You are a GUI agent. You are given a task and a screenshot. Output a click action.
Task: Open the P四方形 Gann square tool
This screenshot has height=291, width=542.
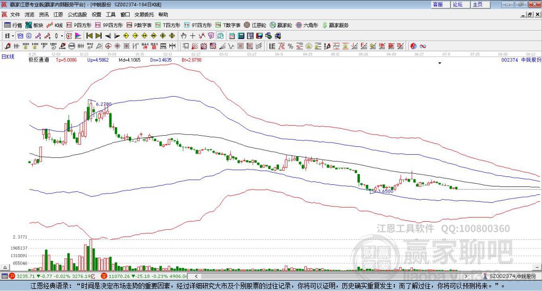tap(79, 25)
